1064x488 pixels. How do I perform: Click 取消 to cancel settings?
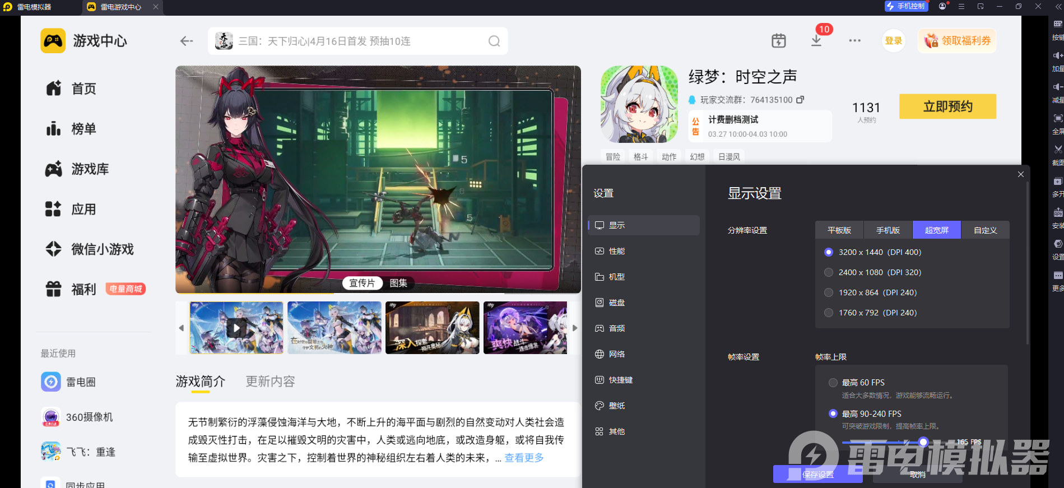click(x=918, y=475)
